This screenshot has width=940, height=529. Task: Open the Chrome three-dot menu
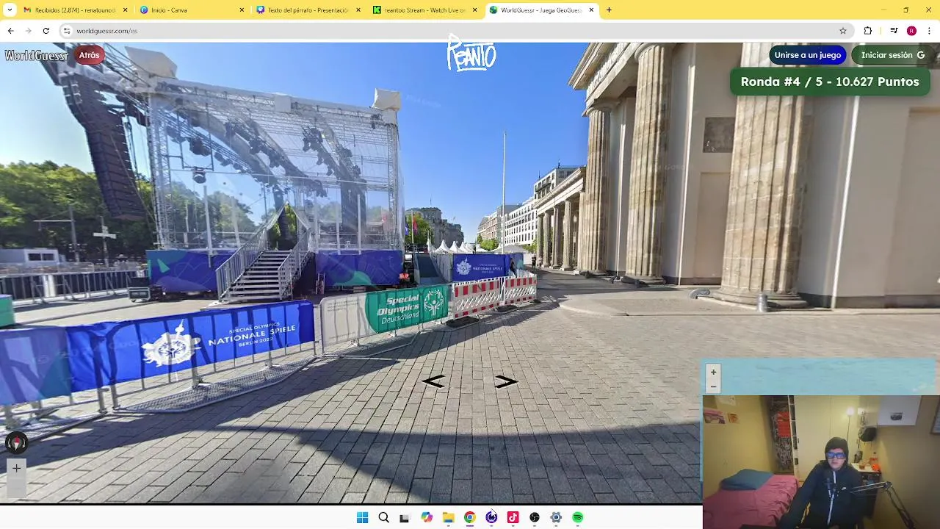(929, 31)
